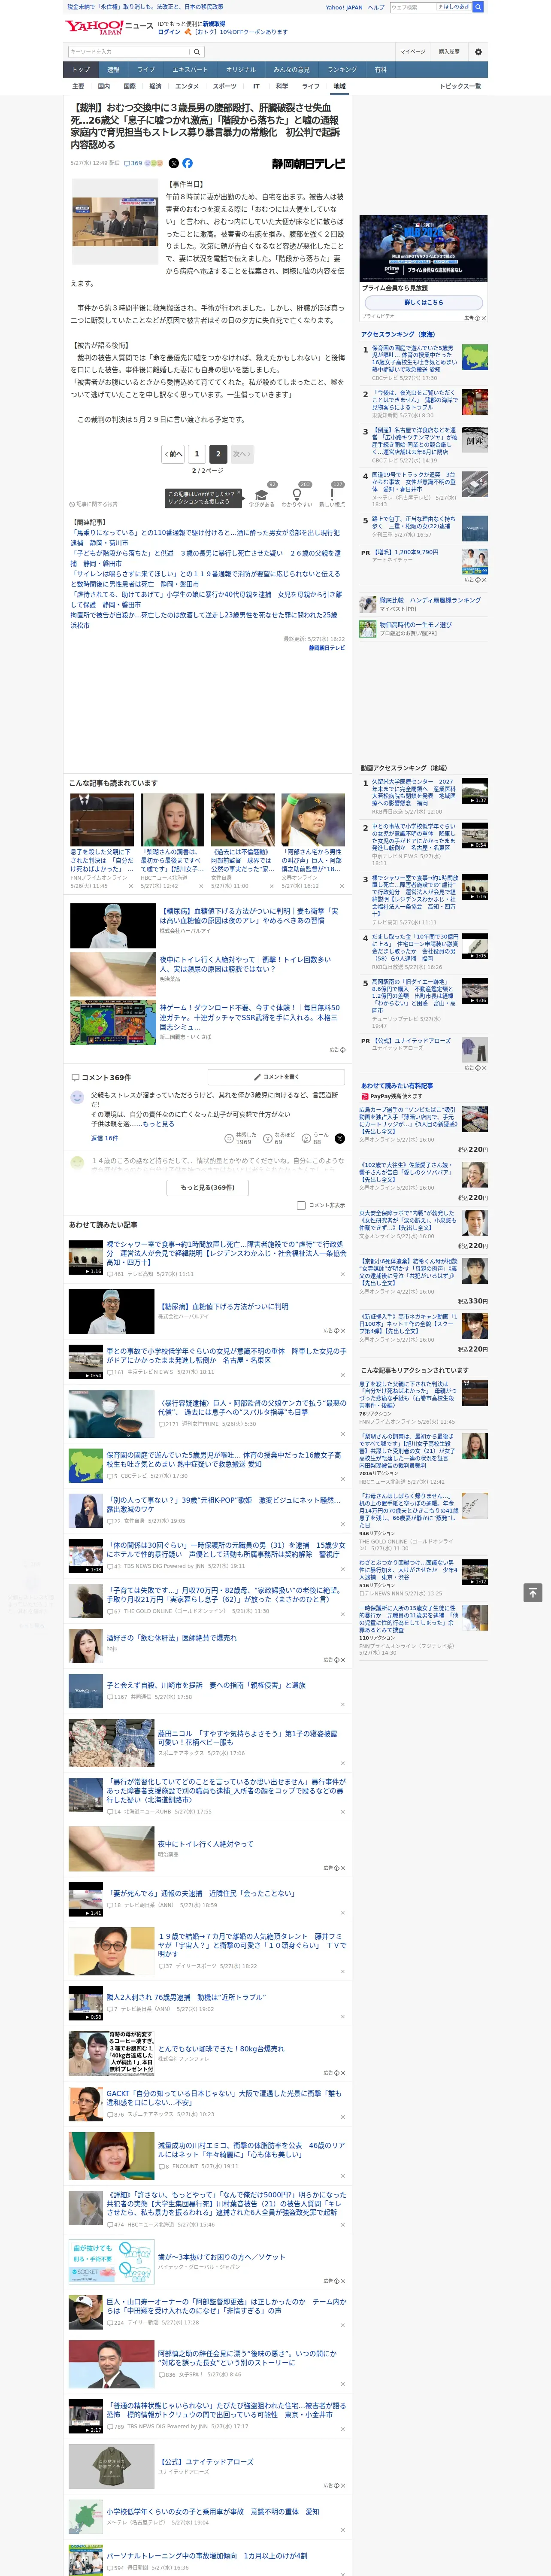The width and height of the screenshot is (551, 2576).
Task: Share the article on Facebook
Action: pyautogui.click(x=187, y=163)
